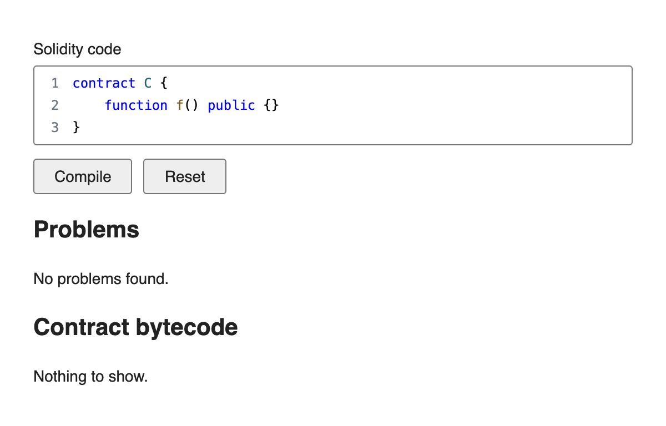
Task: Click the 'Solidity code' label
Action: click(77, 49)
